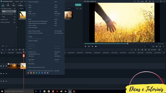166x93 pixels.
Task: Enter fullscreen preview with expand arrows icon
Action: [x=164, y=47]
